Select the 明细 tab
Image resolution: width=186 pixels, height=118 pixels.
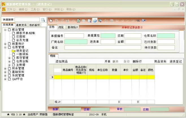(53, 56)
